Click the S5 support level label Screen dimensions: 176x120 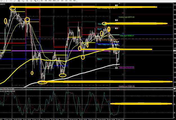point(116,68)
